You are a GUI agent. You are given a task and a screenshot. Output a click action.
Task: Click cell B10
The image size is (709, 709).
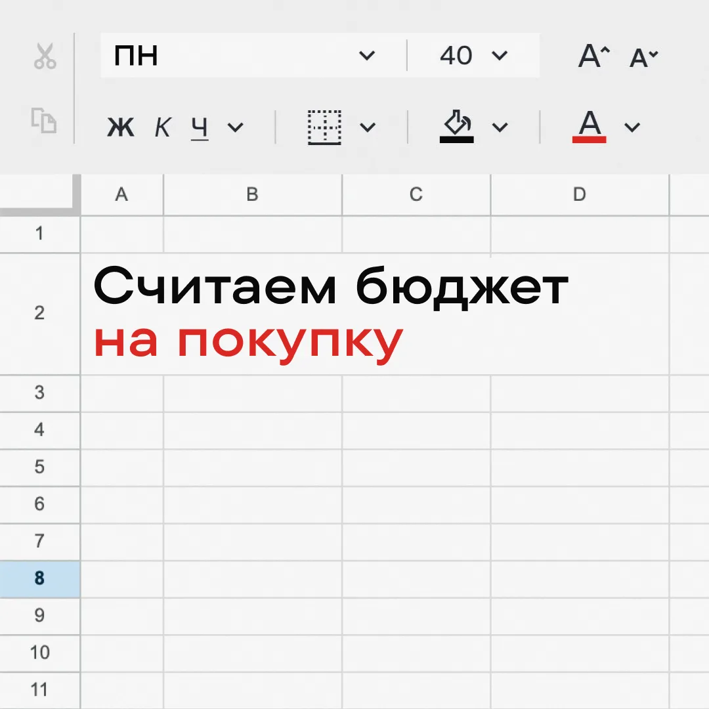(253, 653)
